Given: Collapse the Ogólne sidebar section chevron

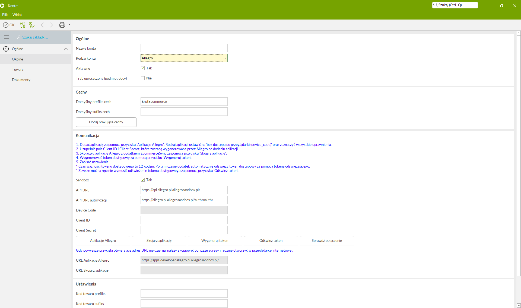Looking at the screenshot, I should coord(65,49).
